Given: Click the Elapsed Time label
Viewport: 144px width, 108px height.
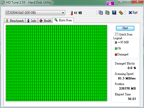Looking at the screenshot, I should pos(123,94).
